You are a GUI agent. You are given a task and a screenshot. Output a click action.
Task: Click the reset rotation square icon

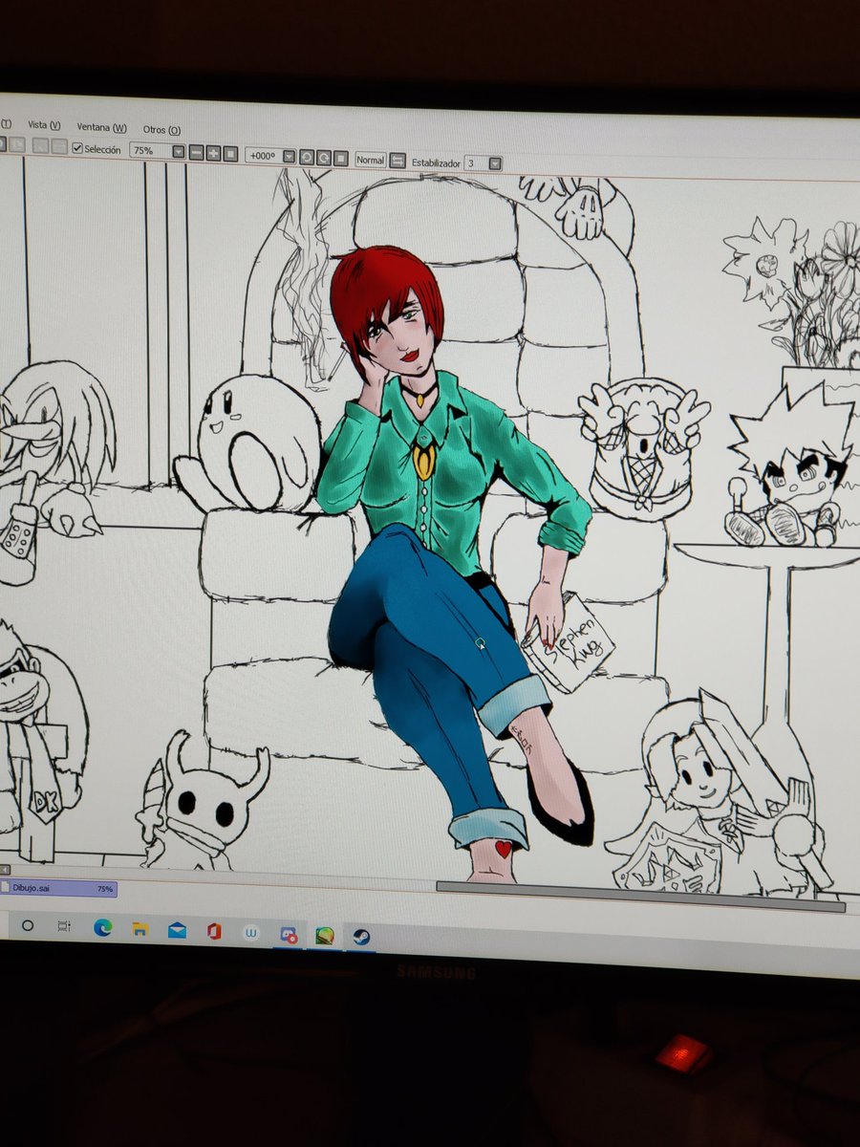click(341, 159)
